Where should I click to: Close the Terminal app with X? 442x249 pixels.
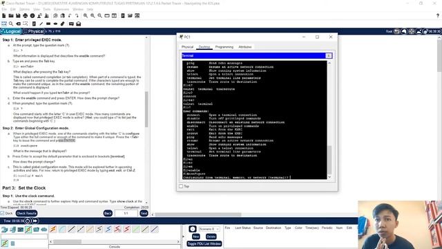[329, 56]
